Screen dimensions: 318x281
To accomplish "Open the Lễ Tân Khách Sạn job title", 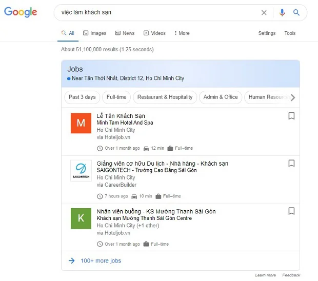I will (x=121, y=116).
